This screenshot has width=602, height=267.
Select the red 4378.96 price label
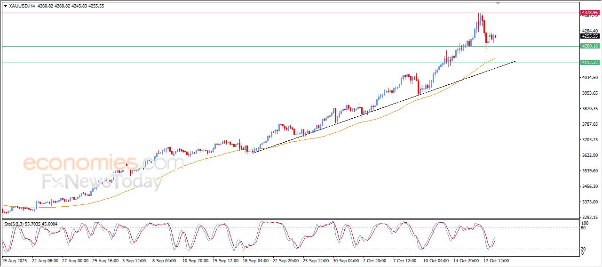point(589,13)
